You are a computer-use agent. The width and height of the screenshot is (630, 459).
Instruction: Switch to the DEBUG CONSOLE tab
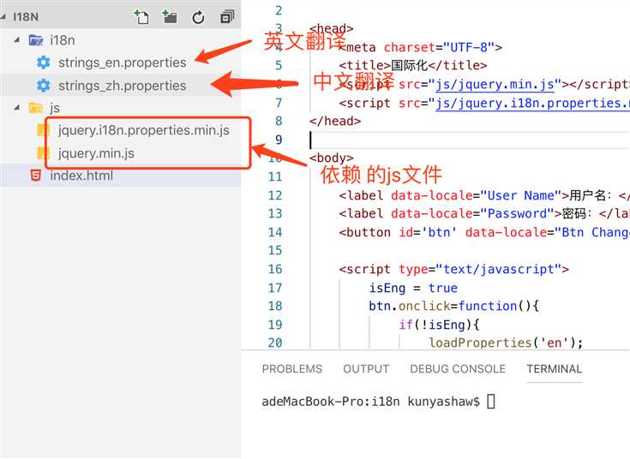(458, 368)
